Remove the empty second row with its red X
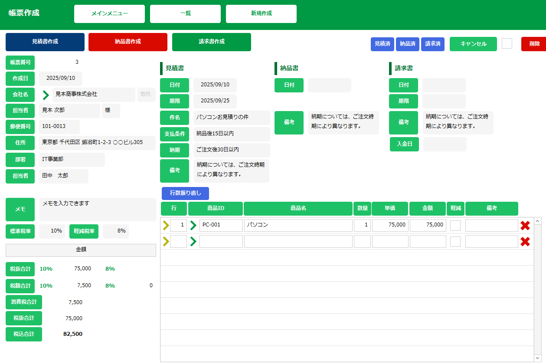546x364 pixels. coord(525,241)
